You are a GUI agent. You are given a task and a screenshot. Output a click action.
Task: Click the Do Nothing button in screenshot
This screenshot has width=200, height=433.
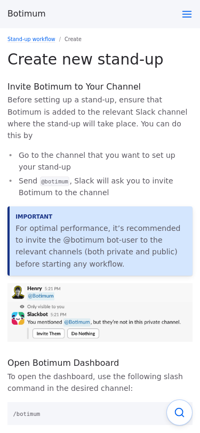tap(83, 333)
